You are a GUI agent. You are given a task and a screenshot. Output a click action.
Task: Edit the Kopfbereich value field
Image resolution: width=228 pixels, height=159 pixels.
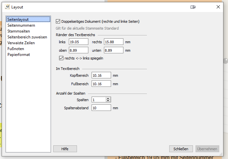click(101, 75)
